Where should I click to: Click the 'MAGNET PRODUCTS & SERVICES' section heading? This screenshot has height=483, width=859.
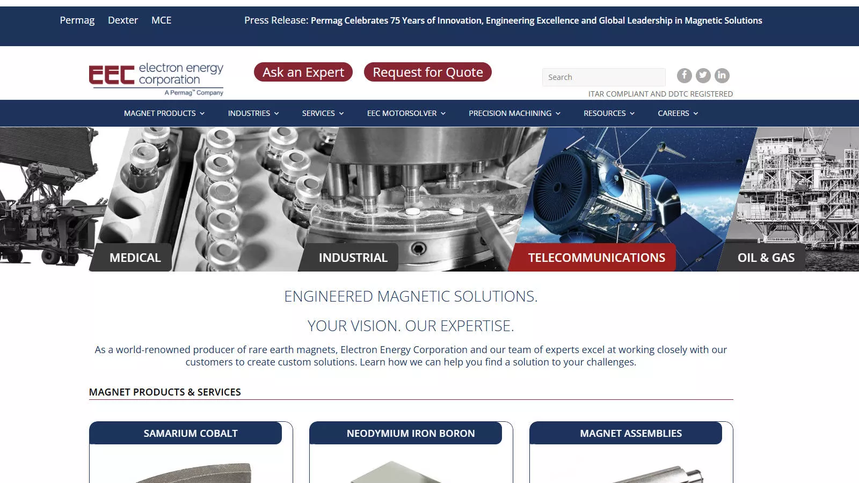coord(165,392)
